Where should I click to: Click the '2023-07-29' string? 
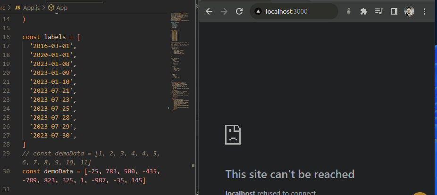pyautogui.click(x=51, y=127)
